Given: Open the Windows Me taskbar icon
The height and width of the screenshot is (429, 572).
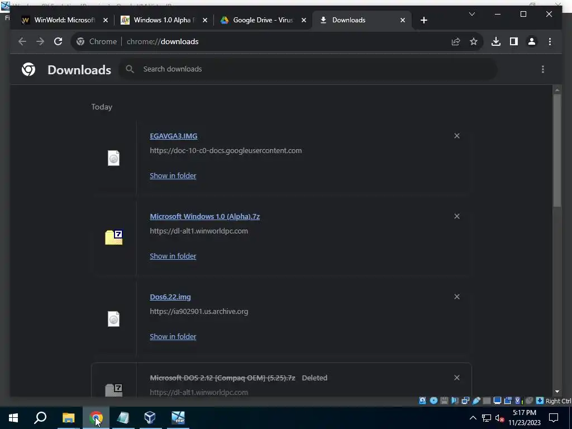Looking at the screenshot, I should pos(178,418).
